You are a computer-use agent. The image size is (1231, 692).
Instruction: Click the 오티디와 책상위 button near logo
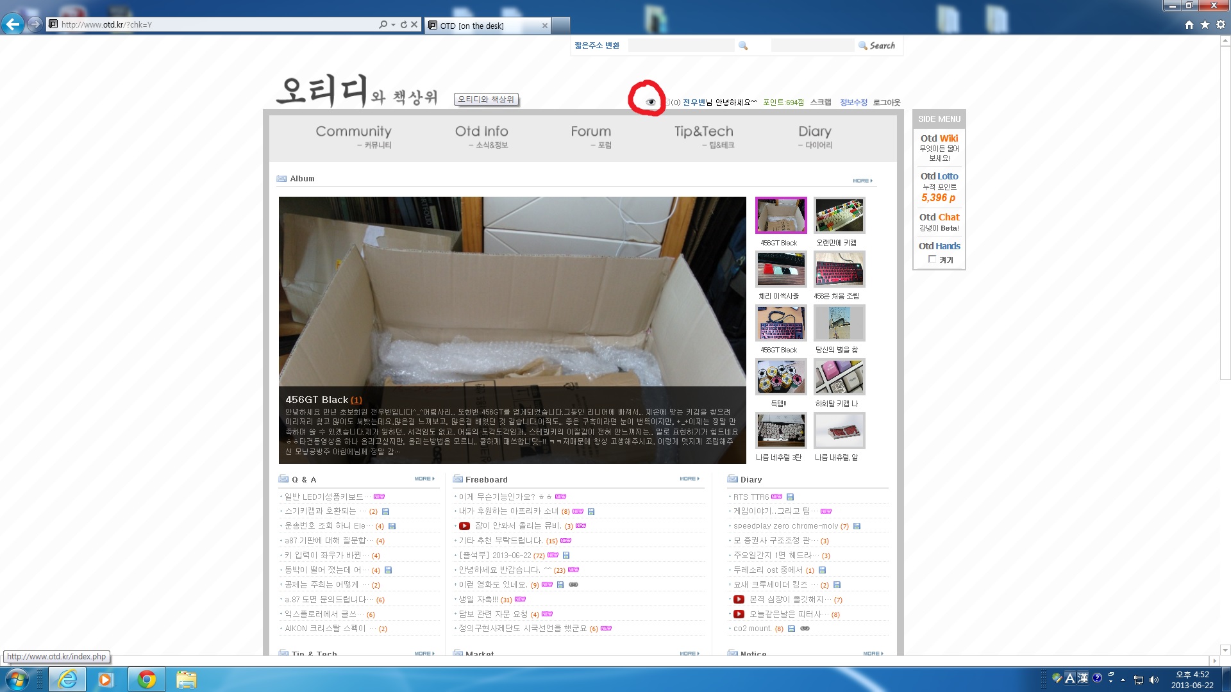(486, 99)
